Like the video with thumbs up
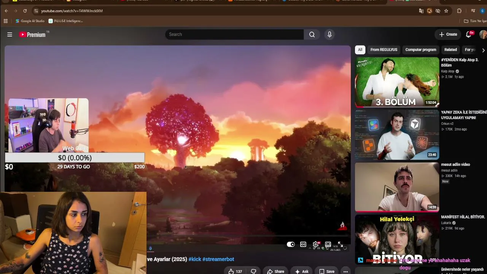The height and width of the screenshot is (274, 487). [x=235, y=271]
